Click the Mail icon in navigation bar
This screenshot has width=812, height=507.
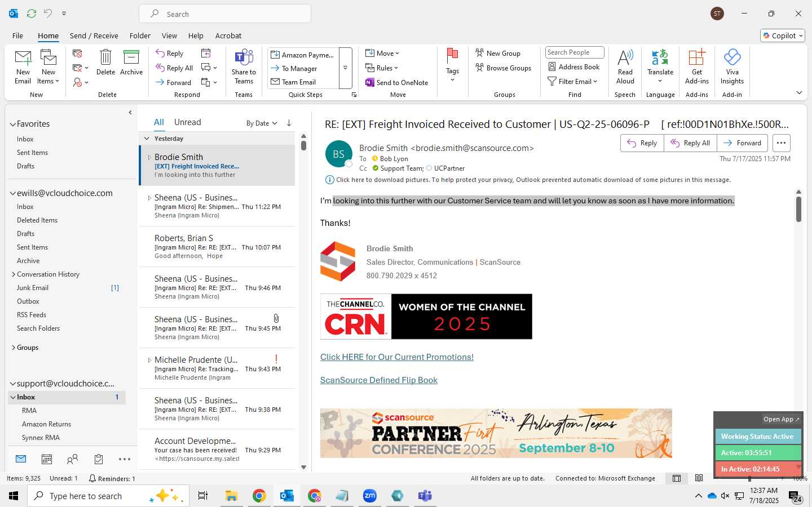[21, 459]
